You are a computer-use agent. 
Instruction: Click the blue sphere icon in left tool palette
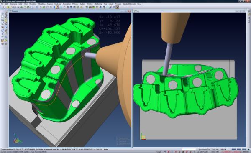tap(6, 27)
